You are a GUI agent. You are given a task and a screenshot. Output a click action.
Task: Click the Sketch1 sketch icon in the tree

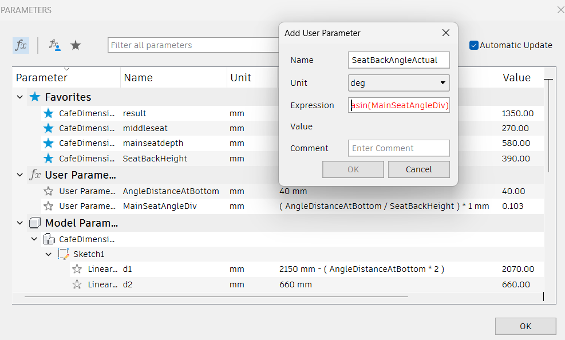coord(62,254)
